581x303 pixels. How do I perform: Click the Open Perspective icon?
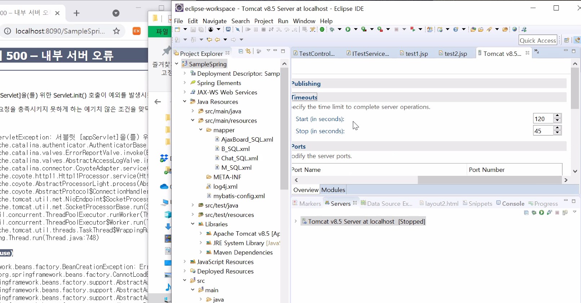coord(566,40)
